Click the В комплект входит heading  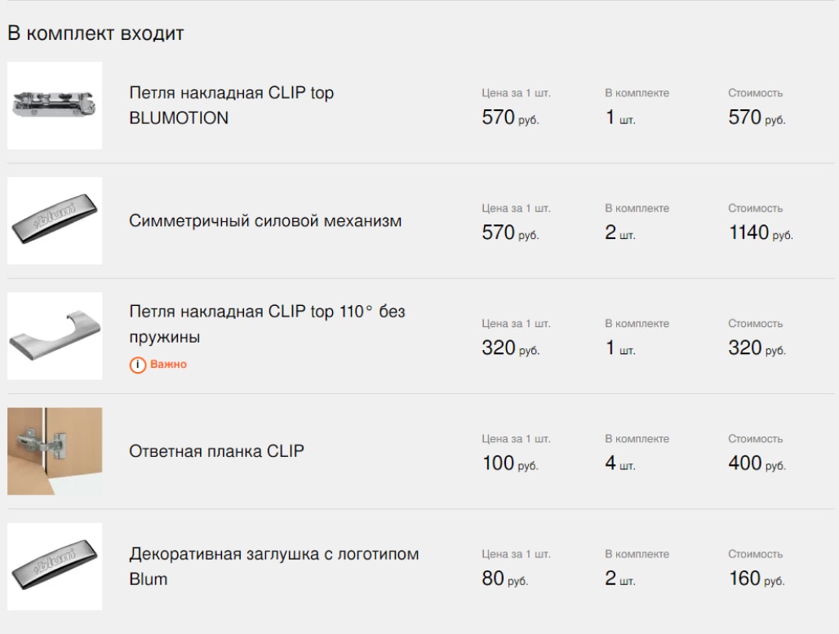(x=95, y=33)
